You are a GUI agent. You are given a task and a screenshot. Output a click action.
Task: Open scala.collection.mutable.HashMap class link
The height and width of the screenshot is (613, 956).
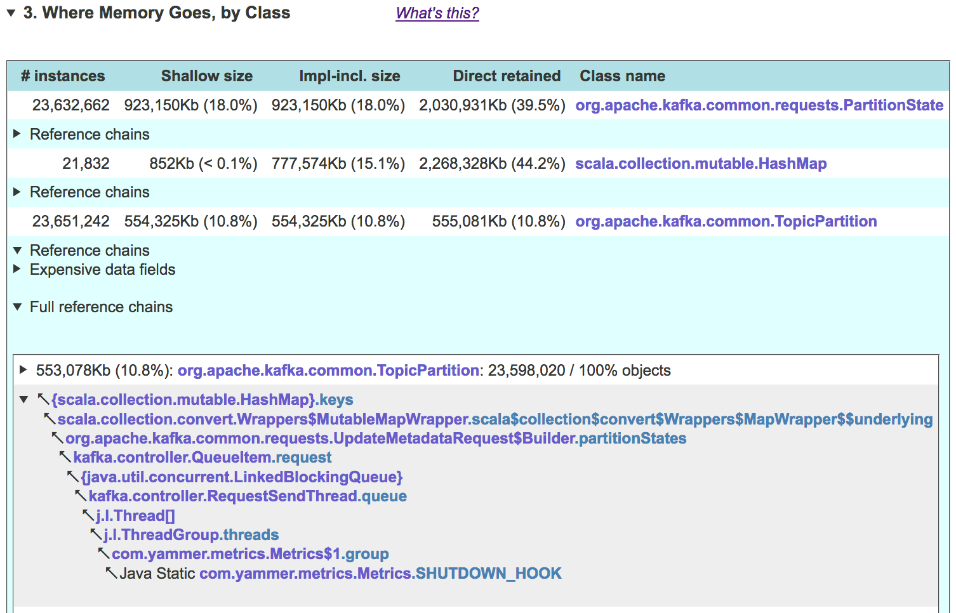(700, 164)
